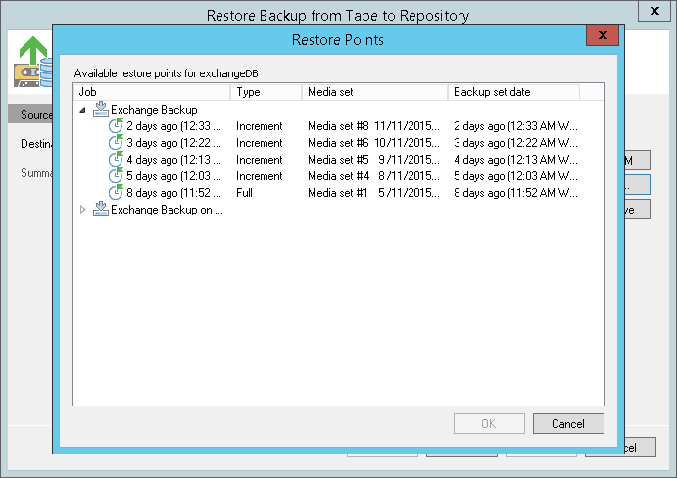Expand the Exchange Backup on... node
Image resolution: width=677 pixels, height=478 pixels.
tap(83, 210)
